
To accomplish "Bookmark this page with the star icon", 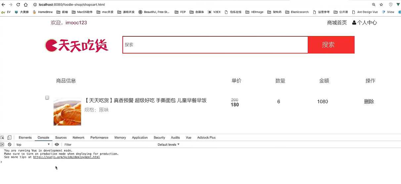I will 381,5.
